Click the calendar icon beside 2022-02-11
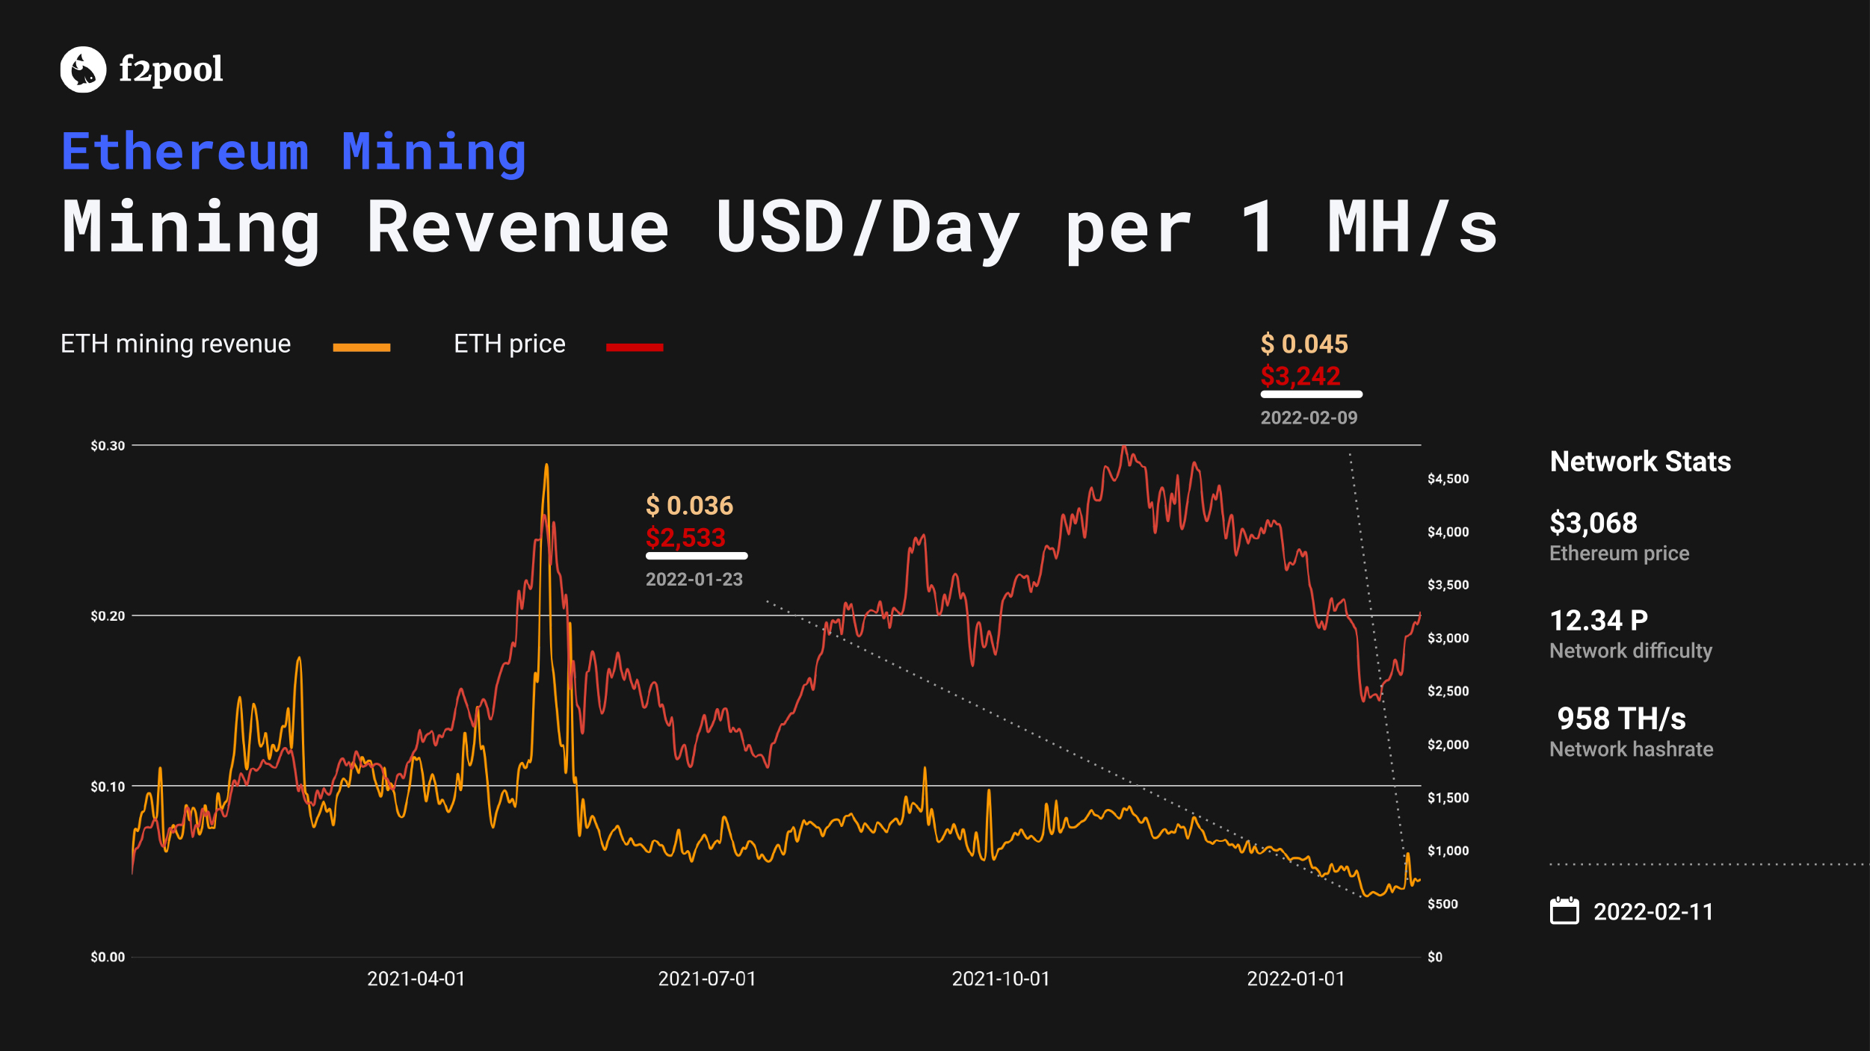The width and height of the screenshot is (1870, 1051). tap(1564, 911)
